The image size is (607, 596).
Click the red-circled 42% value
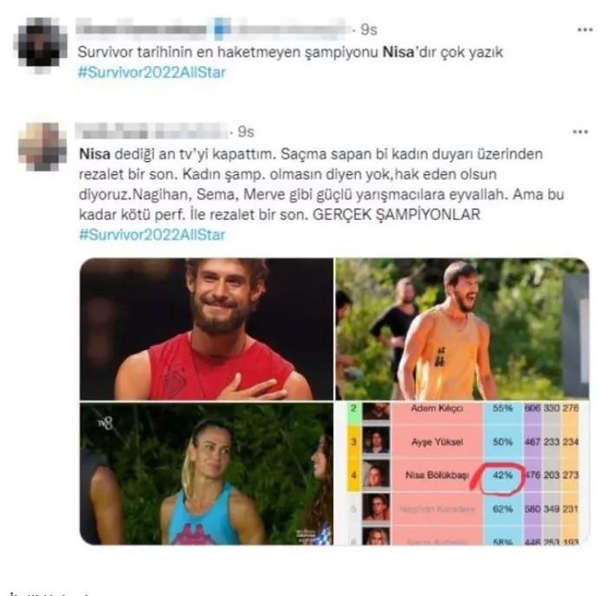(502, 476)
